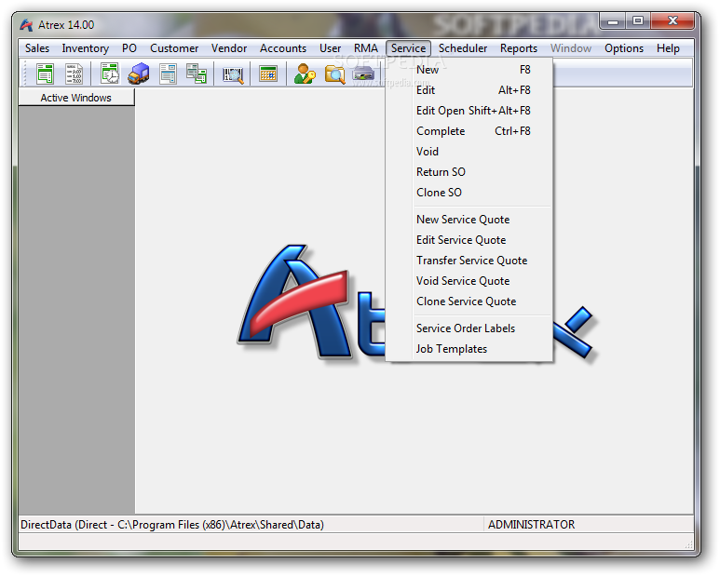This screenshot has width=720, height=576.
Task: Open the RMA menu
Action: pyautogui.click(x=366, y=48)
